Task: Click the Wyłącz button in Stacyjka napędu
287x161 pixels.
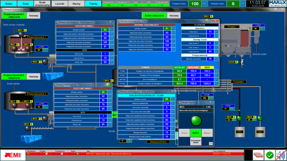Action: (x=207, y=132)
